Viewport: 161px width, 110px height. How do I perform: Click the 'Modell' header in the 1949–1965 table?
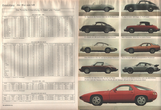5,17
